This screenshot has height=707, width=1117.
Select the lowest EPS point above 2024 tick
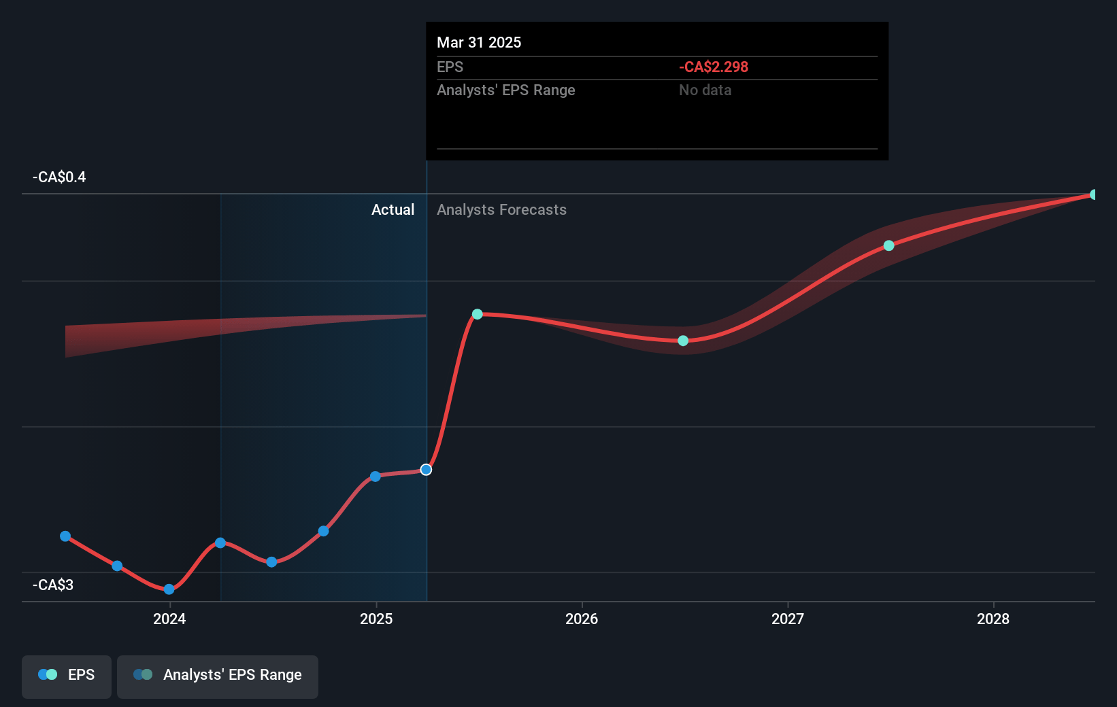pyautogui.click(x=169, y=589)
